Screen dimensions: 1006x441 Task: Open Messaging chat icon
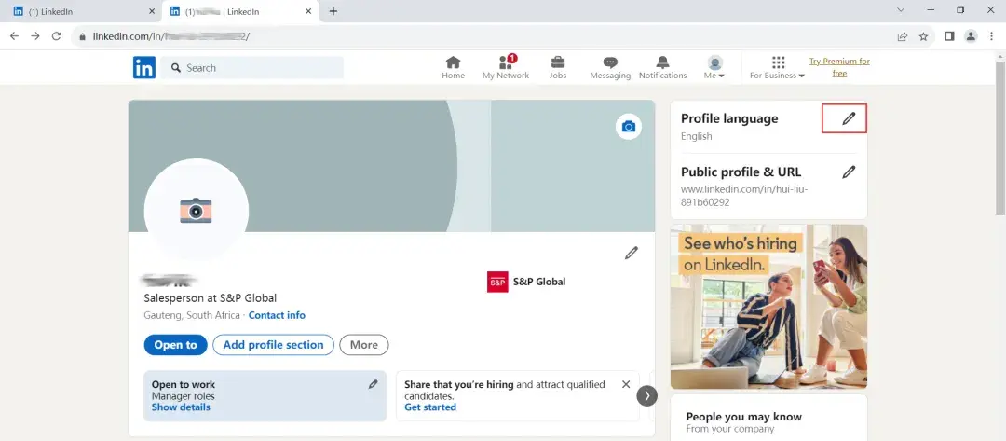click(609, 62)
